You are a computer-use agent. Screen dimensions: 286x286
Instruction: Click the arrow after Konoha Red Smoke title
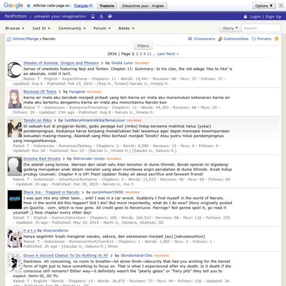63,159
